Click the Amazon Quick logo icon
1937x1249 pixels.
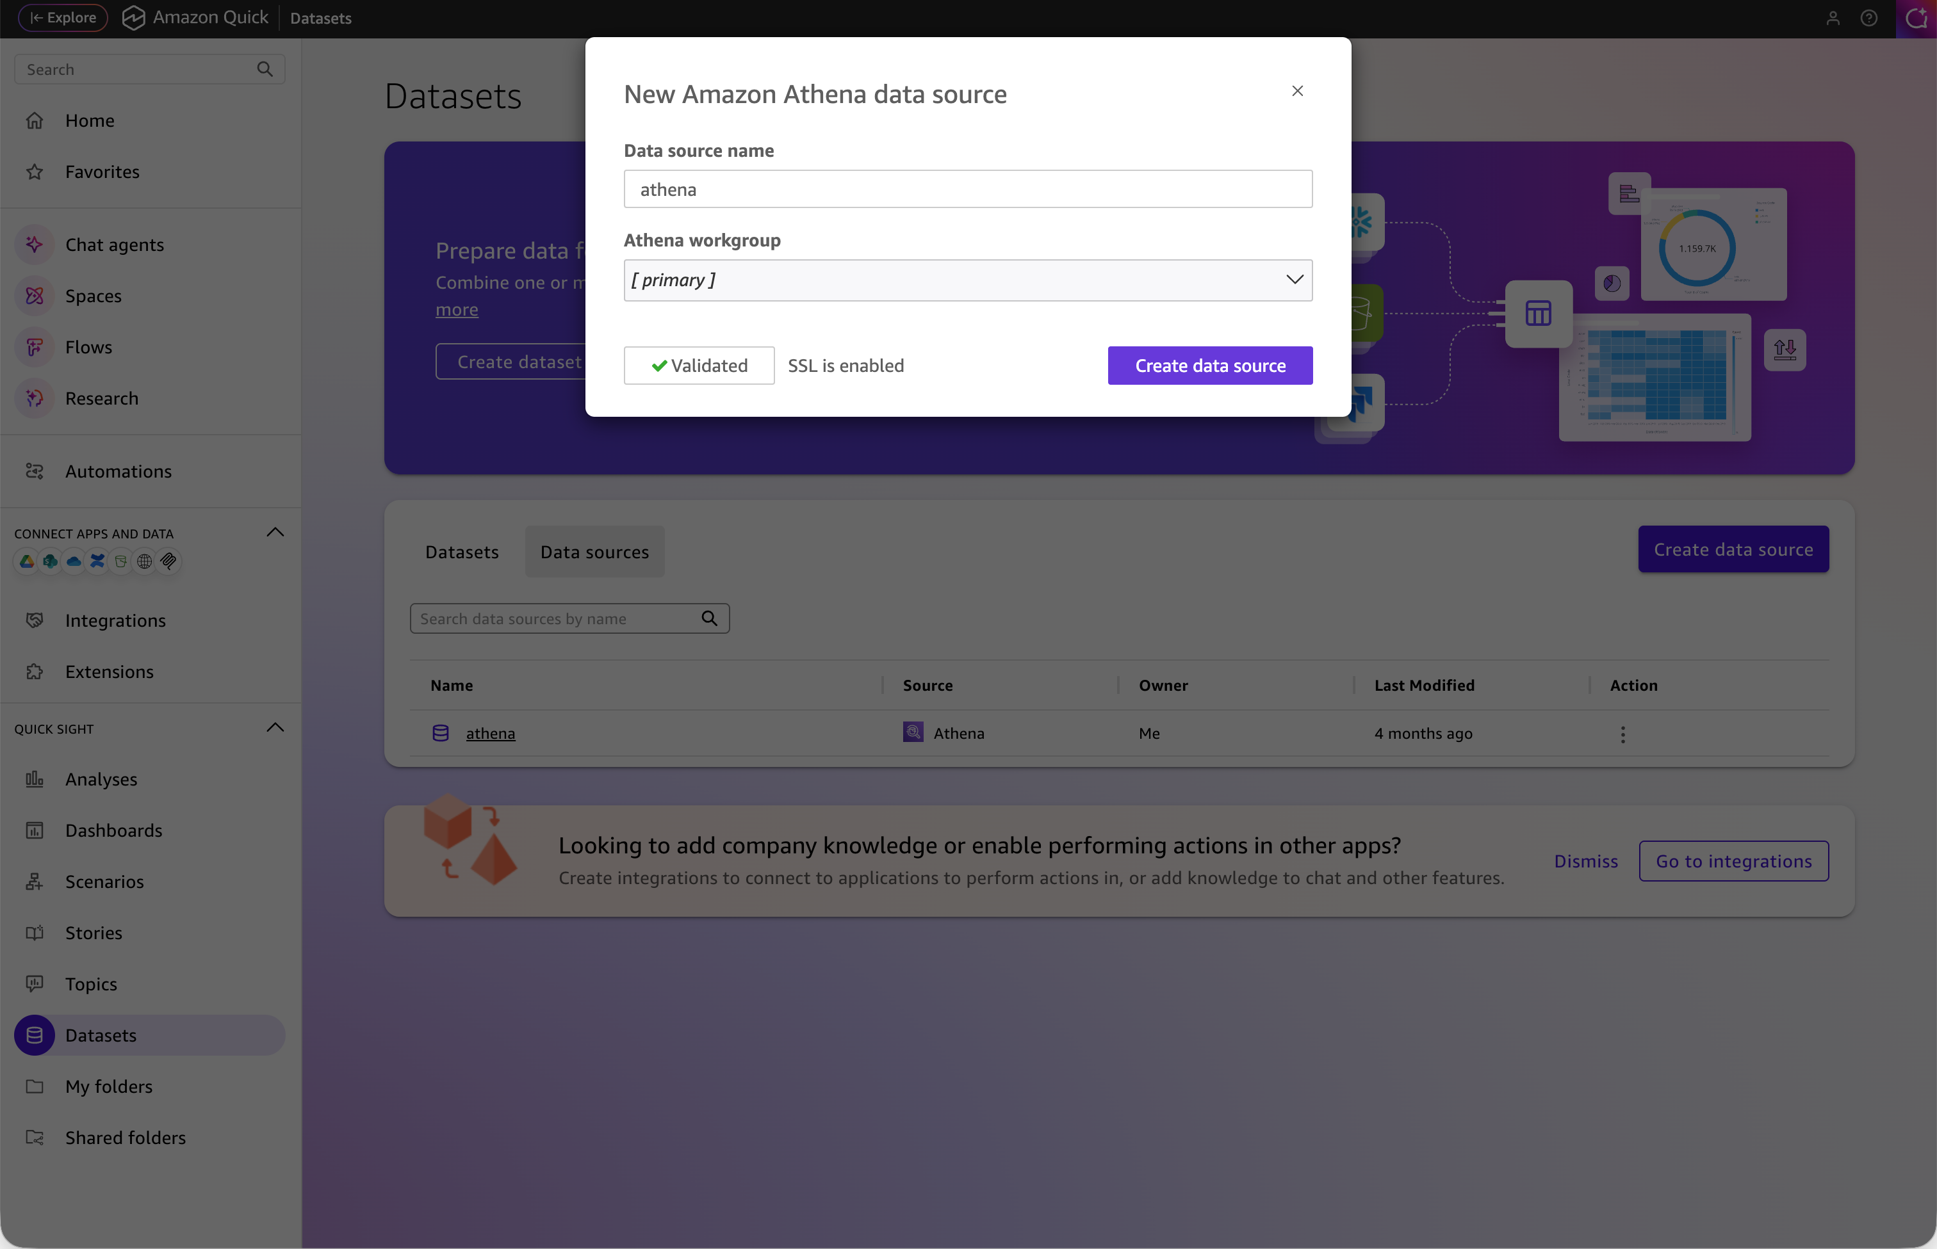coord(133,18)
